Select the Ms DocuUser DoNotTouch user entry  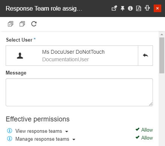[x=72, y=56]
